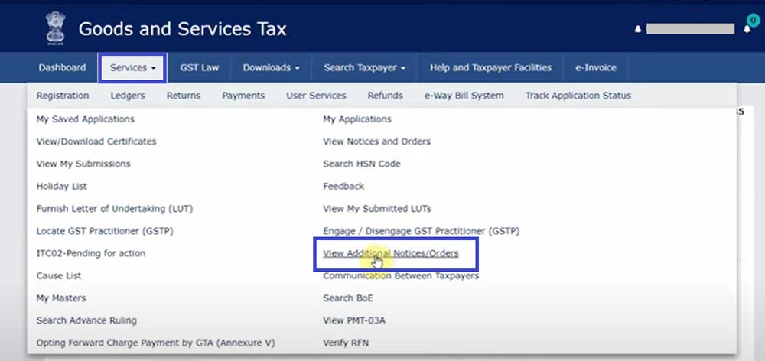Open Search HSN Code link
Screen dimensions: 765x361
click(x=361, y=164)
